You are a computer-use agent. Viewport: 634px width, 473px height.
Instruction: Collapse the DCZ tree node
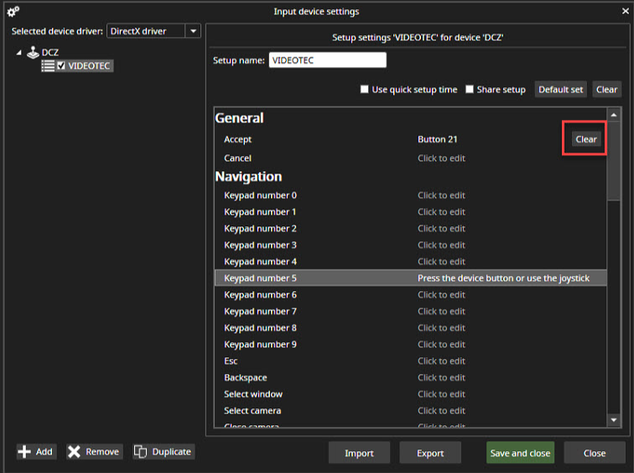click(19, 53)
